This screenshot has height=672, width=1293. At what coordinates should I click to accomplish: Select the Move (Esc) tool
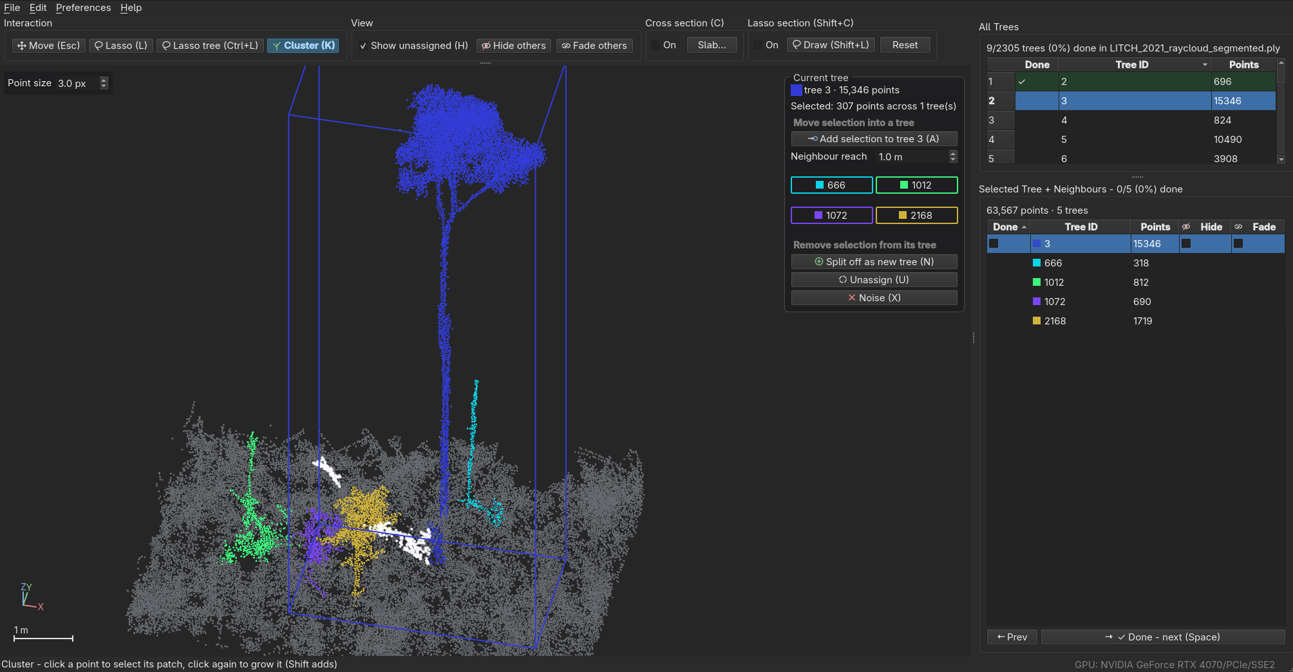[49, 46]
